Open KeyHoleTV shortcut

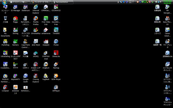click(x=15, y=77)
